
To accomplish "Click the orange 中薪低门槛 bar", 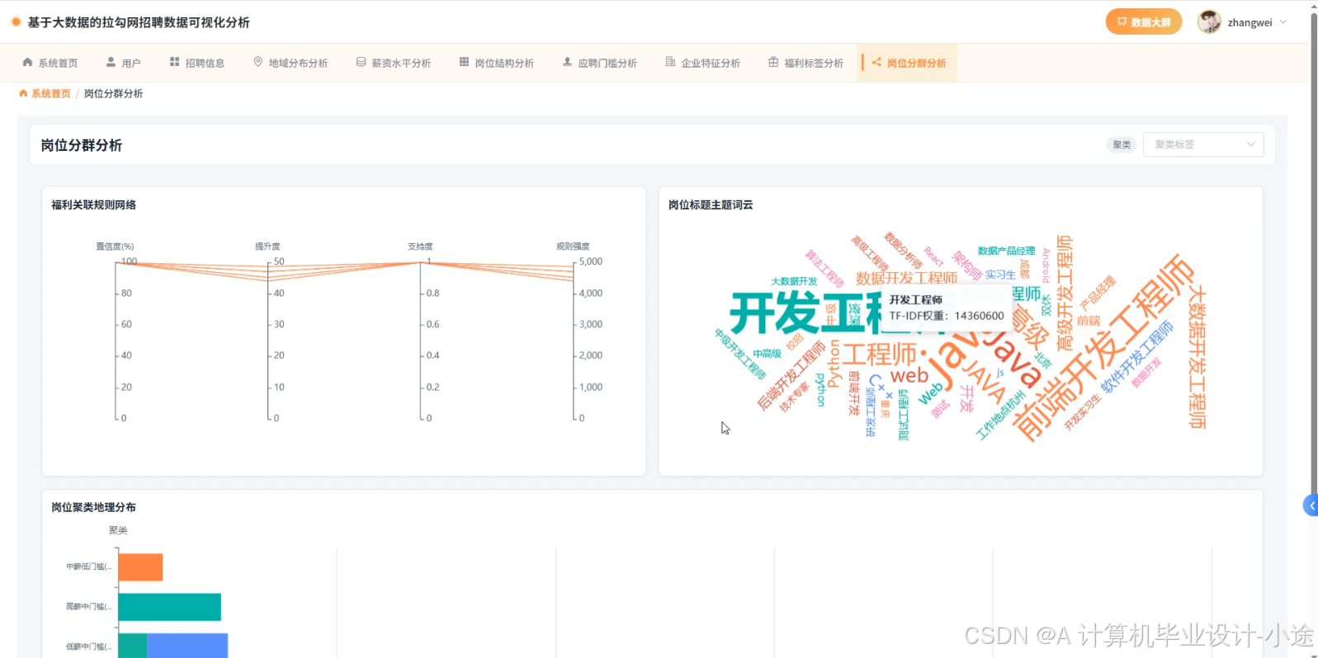I will [140, 567].
